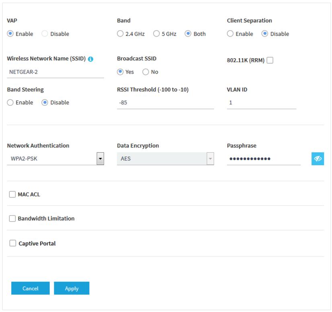Select VAP Disable radio button
This screenshot has height=312, width=332.
(45, 34)
